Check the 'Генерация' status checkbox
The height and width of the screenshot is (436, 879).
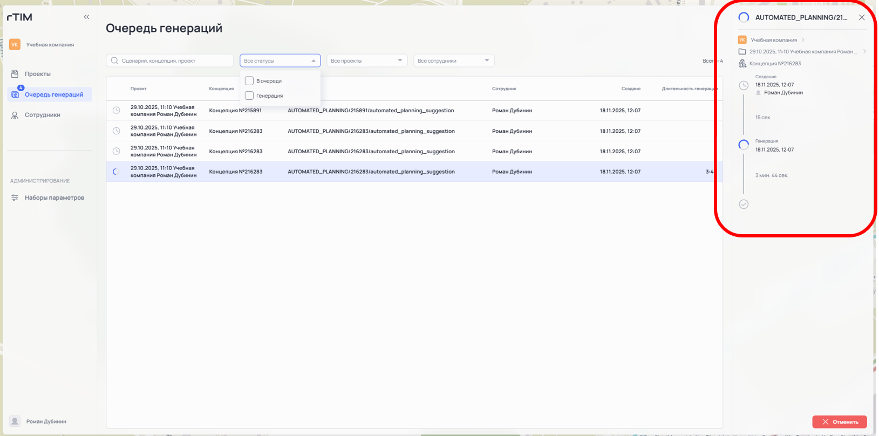point(249,96)
